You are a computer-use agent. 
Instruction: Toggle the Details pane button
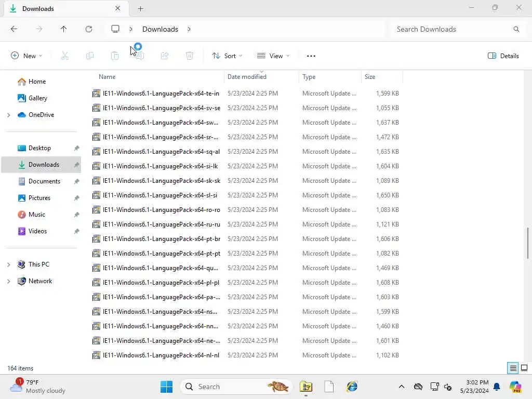pyautogui.click(x=503, y=56)
